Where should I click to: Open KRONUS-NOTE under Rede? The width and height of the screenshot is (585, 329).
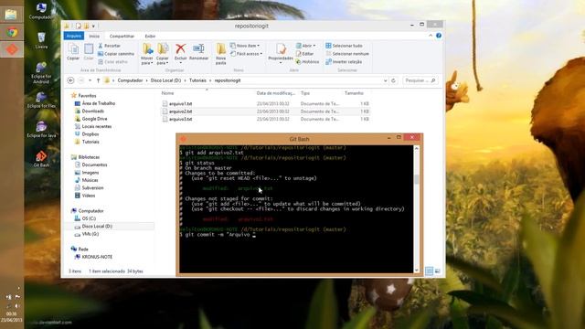(97, 257)
